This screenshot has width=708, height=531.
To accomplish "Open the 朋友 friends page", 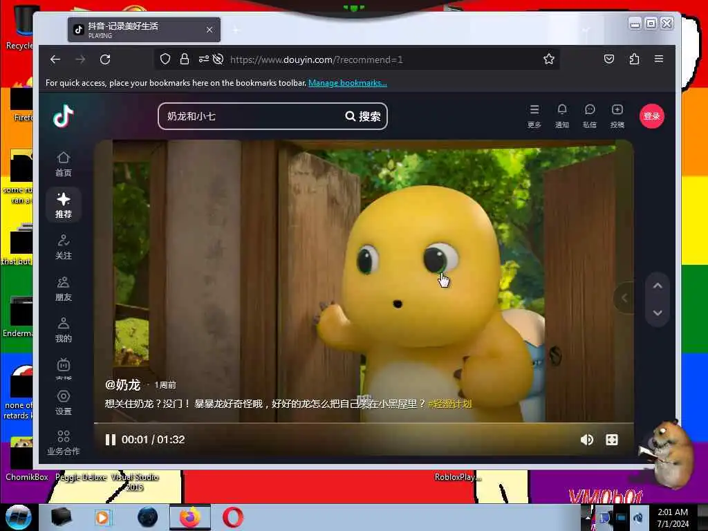I will [63, 288].
